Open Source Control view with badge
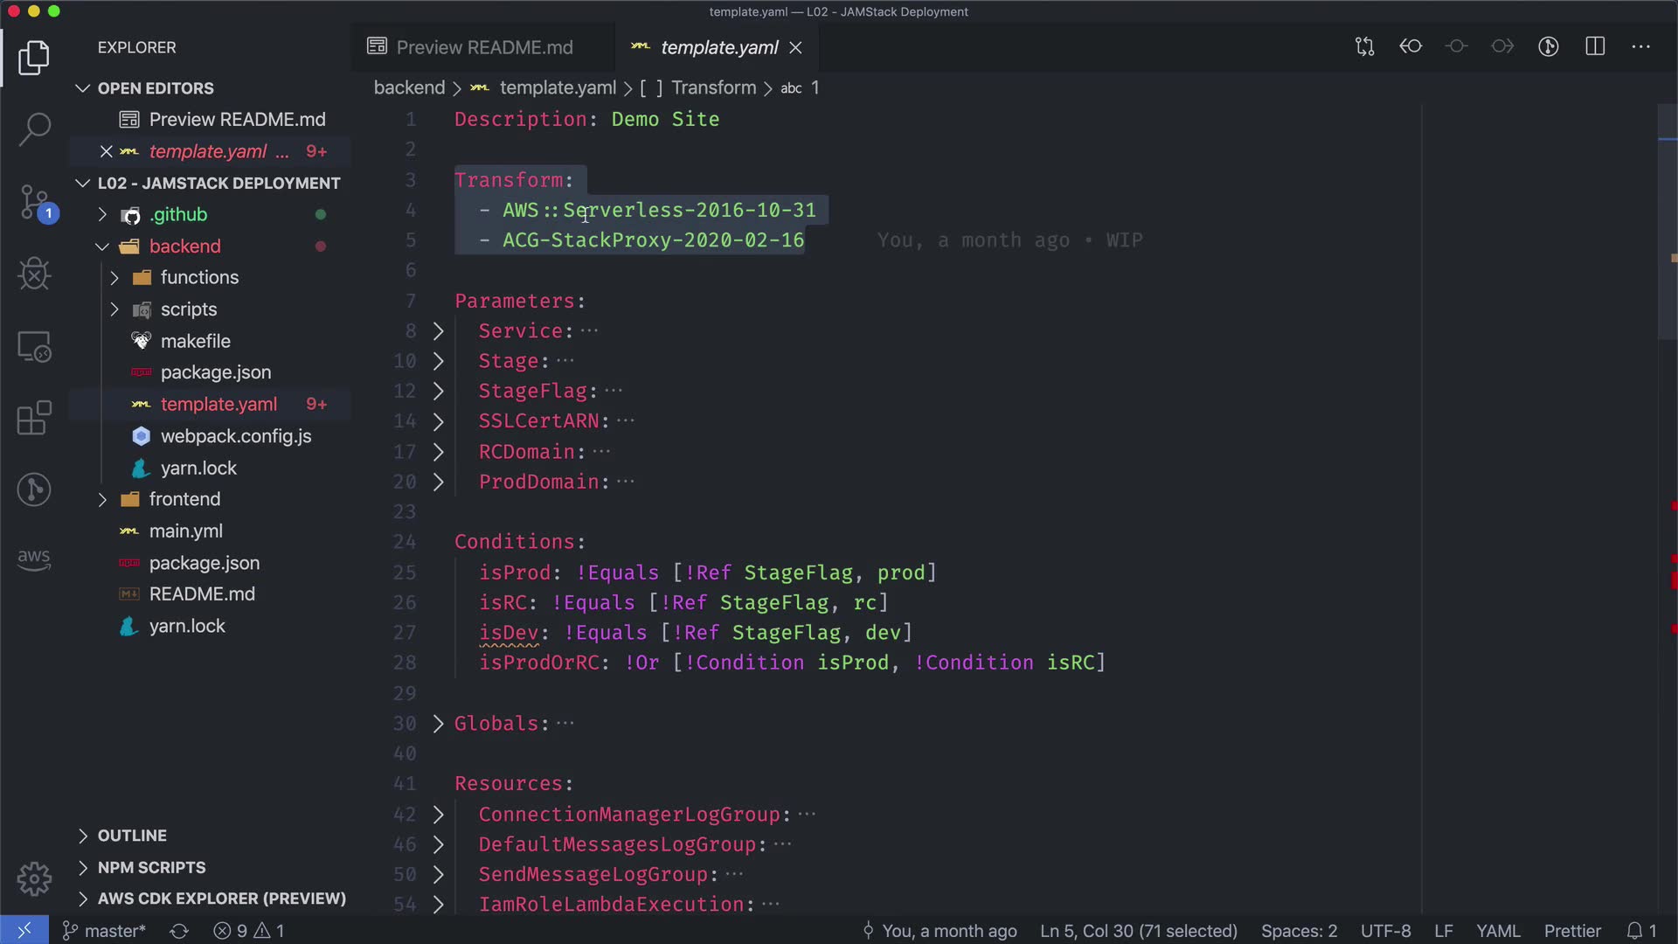This screenshot has height=944, width=1678. point(34,202)
